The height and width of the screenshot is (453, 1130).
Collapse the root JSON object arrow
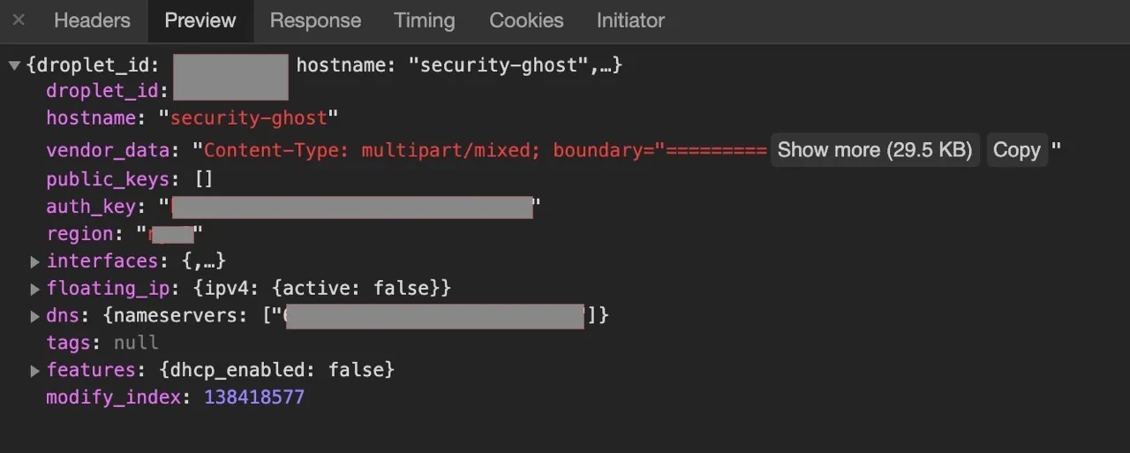14,65
